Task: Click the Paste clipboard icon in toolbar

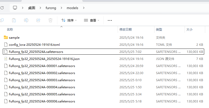Action: pyautogui.click(x=14, y=20)
